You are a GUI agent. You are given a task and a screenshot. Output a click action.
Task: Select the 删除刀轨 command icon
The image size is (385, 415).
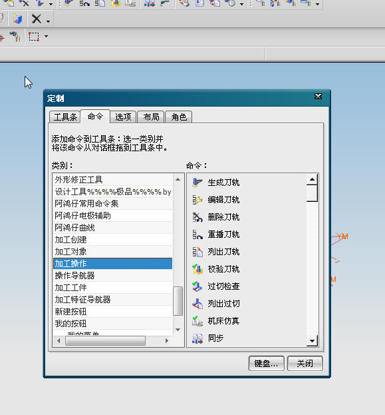(197, 217)
